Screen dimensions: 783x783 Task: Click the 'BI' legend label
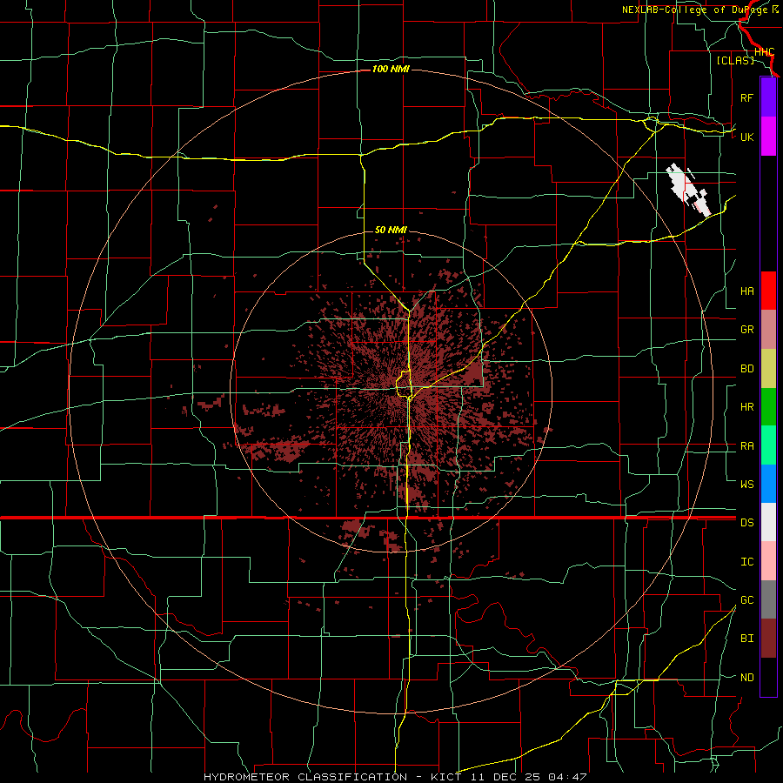[x=746, y=639]
